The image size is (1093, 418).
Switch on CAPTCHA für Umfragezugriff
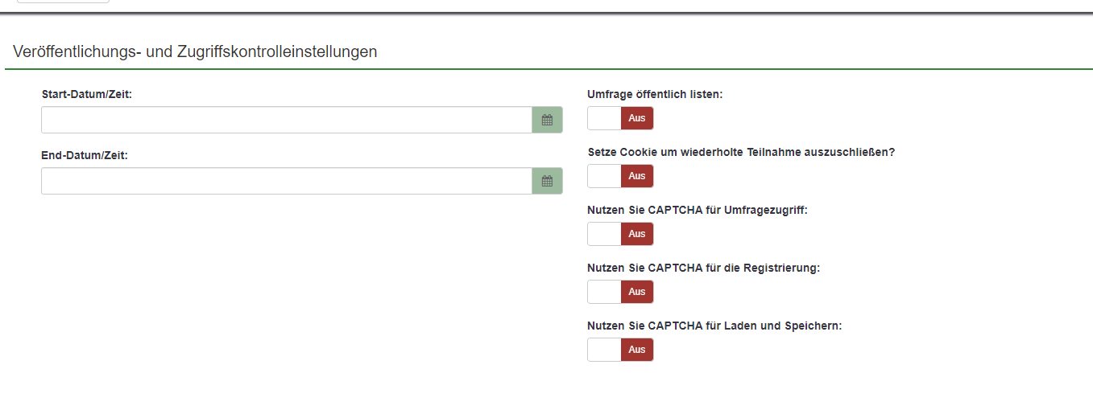(x=620, y=234)
